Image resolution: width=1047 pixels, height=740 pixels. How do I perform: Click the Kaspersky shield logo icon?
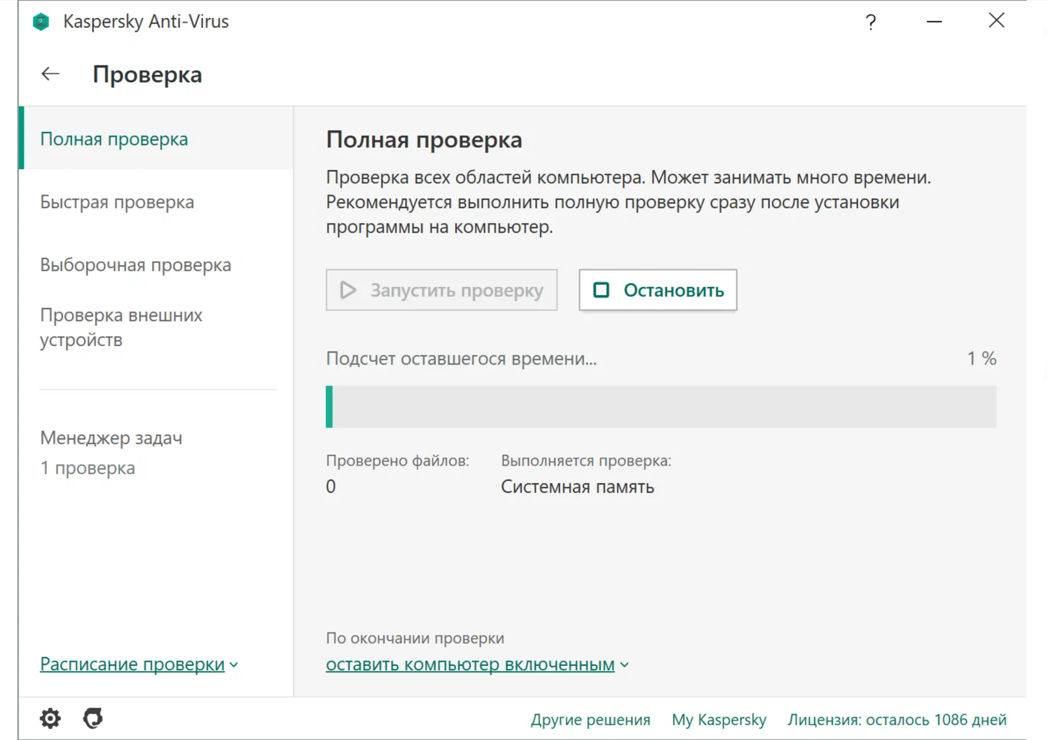(x=41, y=22)
